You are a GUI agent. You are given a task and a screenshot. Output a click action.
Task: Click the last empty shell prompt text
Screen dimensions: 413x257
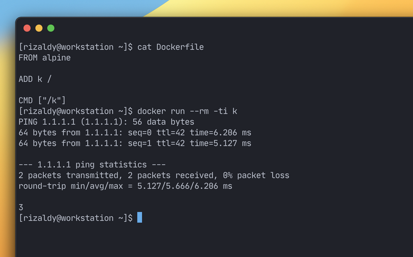(x=75, y=218)
